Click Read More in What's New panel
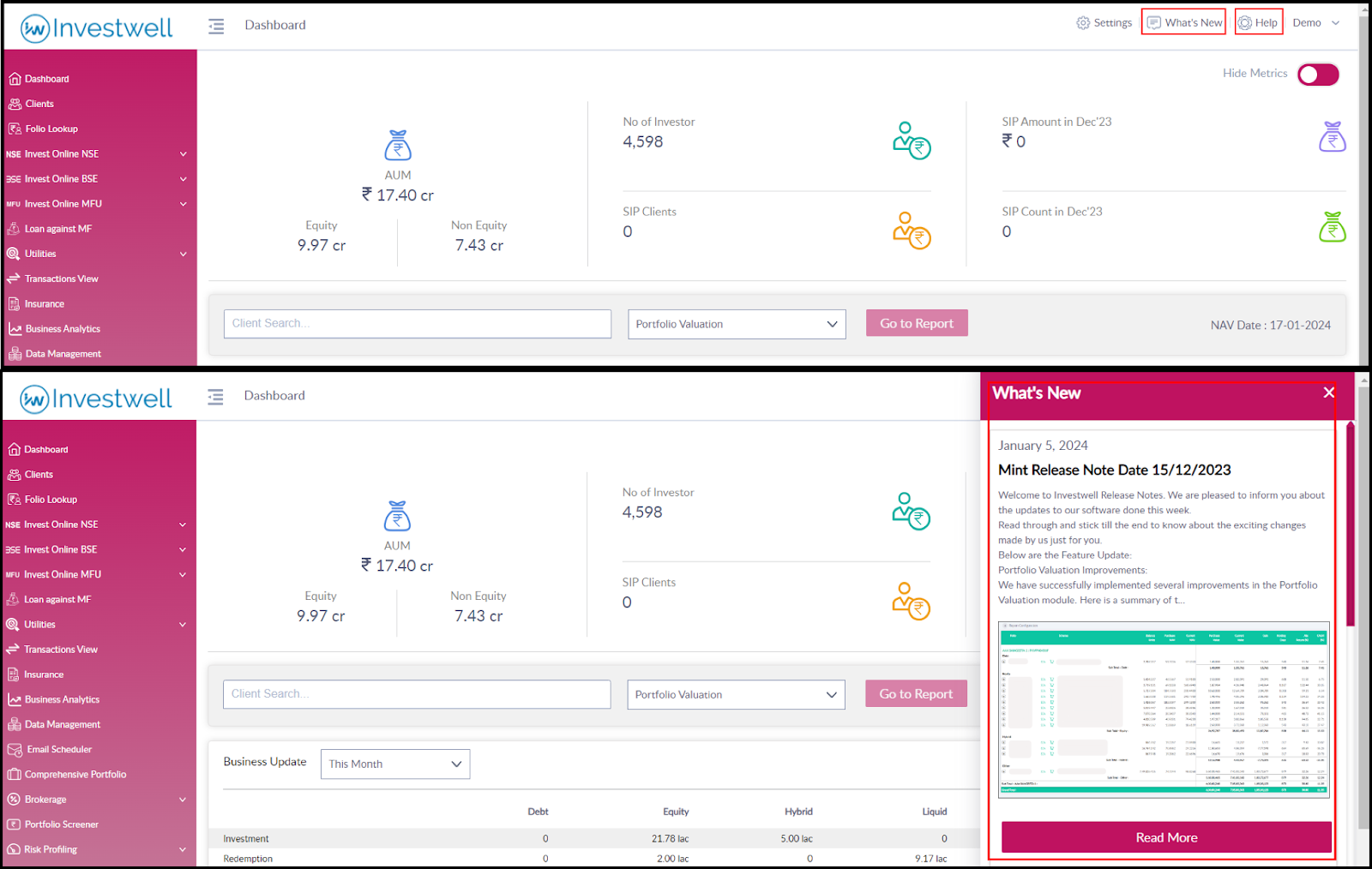This screenshot has height=869, width=1372. click(1166, 837)
